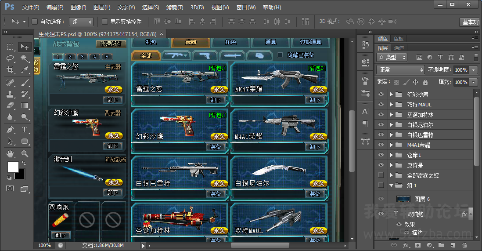Screen dimensions: 482x251
Task: Expand the 仓库1 group
Action: [391, 155]
